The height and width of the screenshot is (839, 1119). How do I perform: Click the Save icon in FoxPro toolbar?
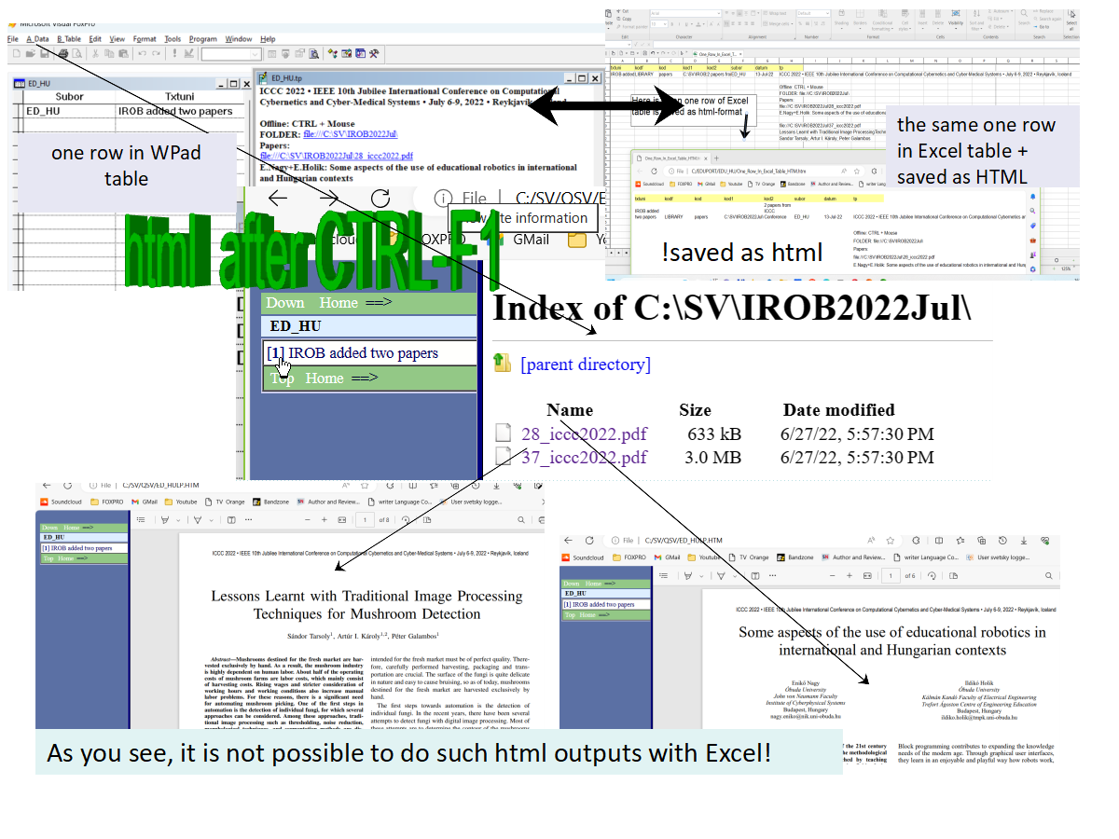tap(44, 54)
